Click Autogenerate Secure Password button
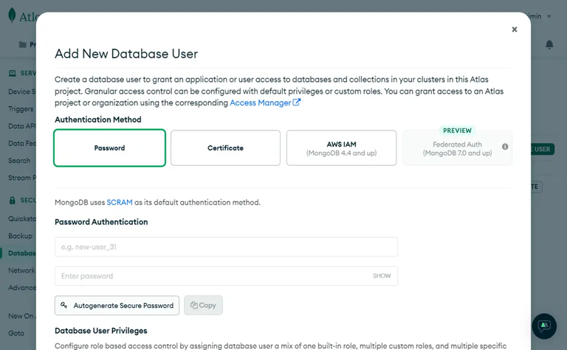The height and width of the screenshot is (350, 567). point(117,305)
